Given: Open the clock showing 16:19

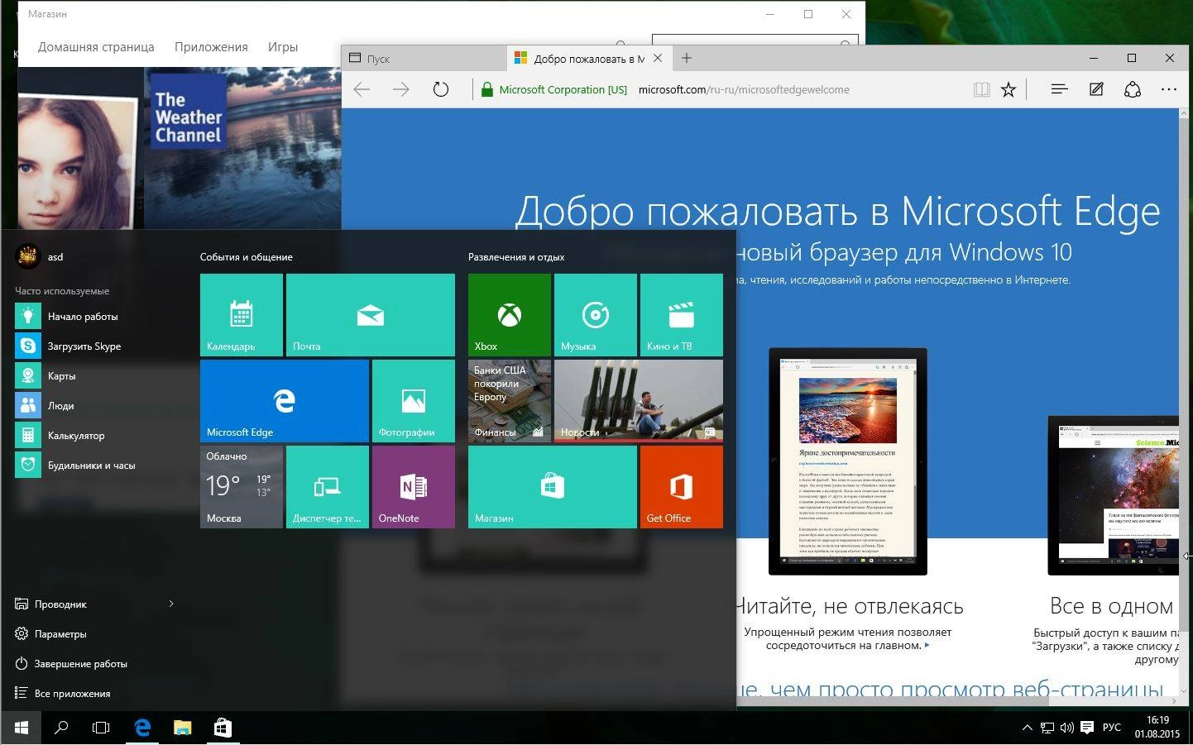Looking at the screenshot, I should [x=1157, y=728].
